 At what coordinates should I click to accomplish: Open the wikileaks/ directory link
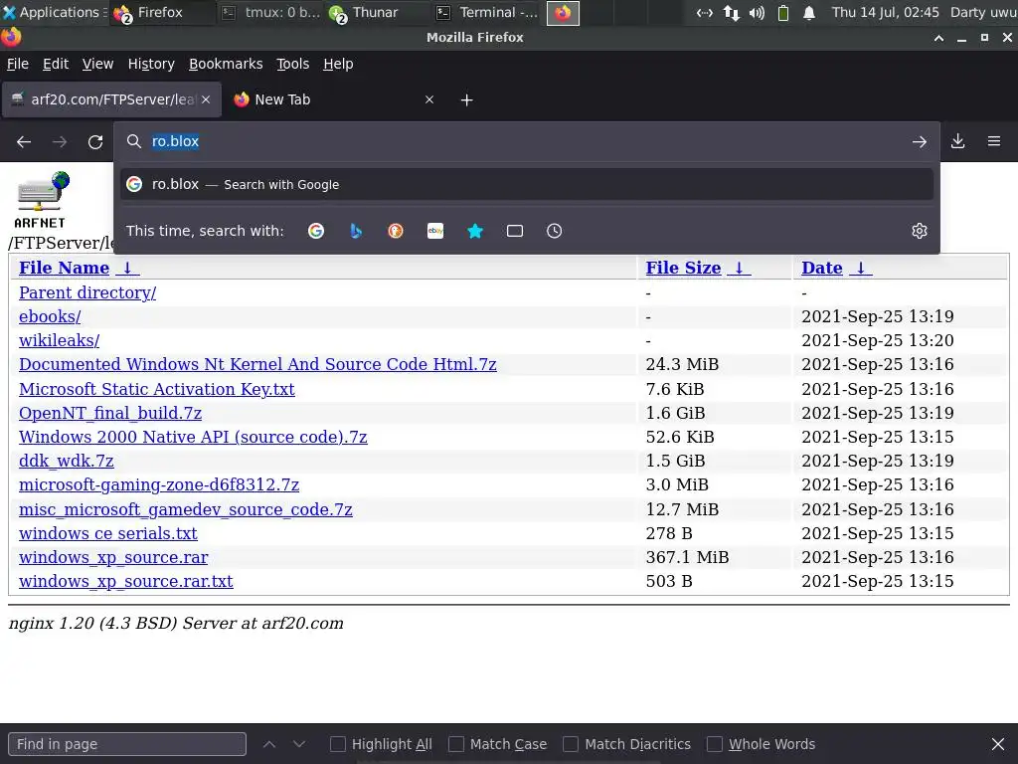click(59, 340)
